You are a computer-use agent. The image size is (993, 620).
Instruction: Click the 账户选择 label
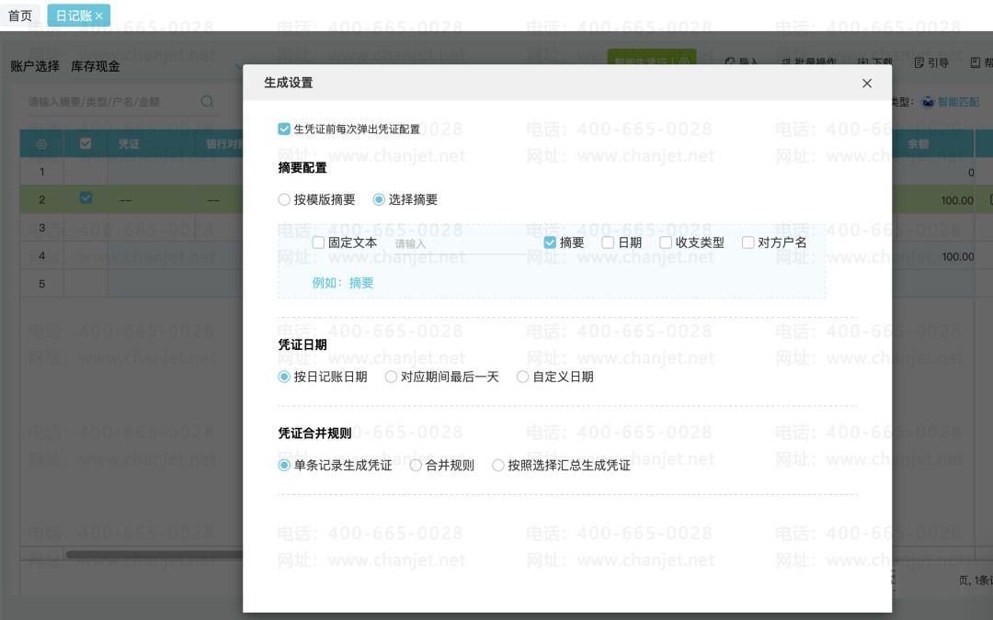pyautogui.click(x=35, y=66)
